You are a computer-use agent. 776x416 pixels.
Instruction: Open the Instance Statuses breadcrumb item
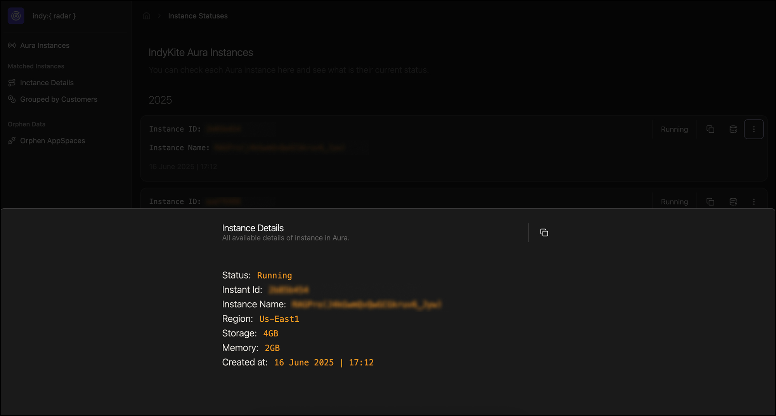click(197, 16)
